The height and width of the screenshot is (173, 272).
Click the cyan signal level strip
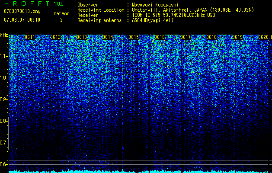click(x=138, y=171)
